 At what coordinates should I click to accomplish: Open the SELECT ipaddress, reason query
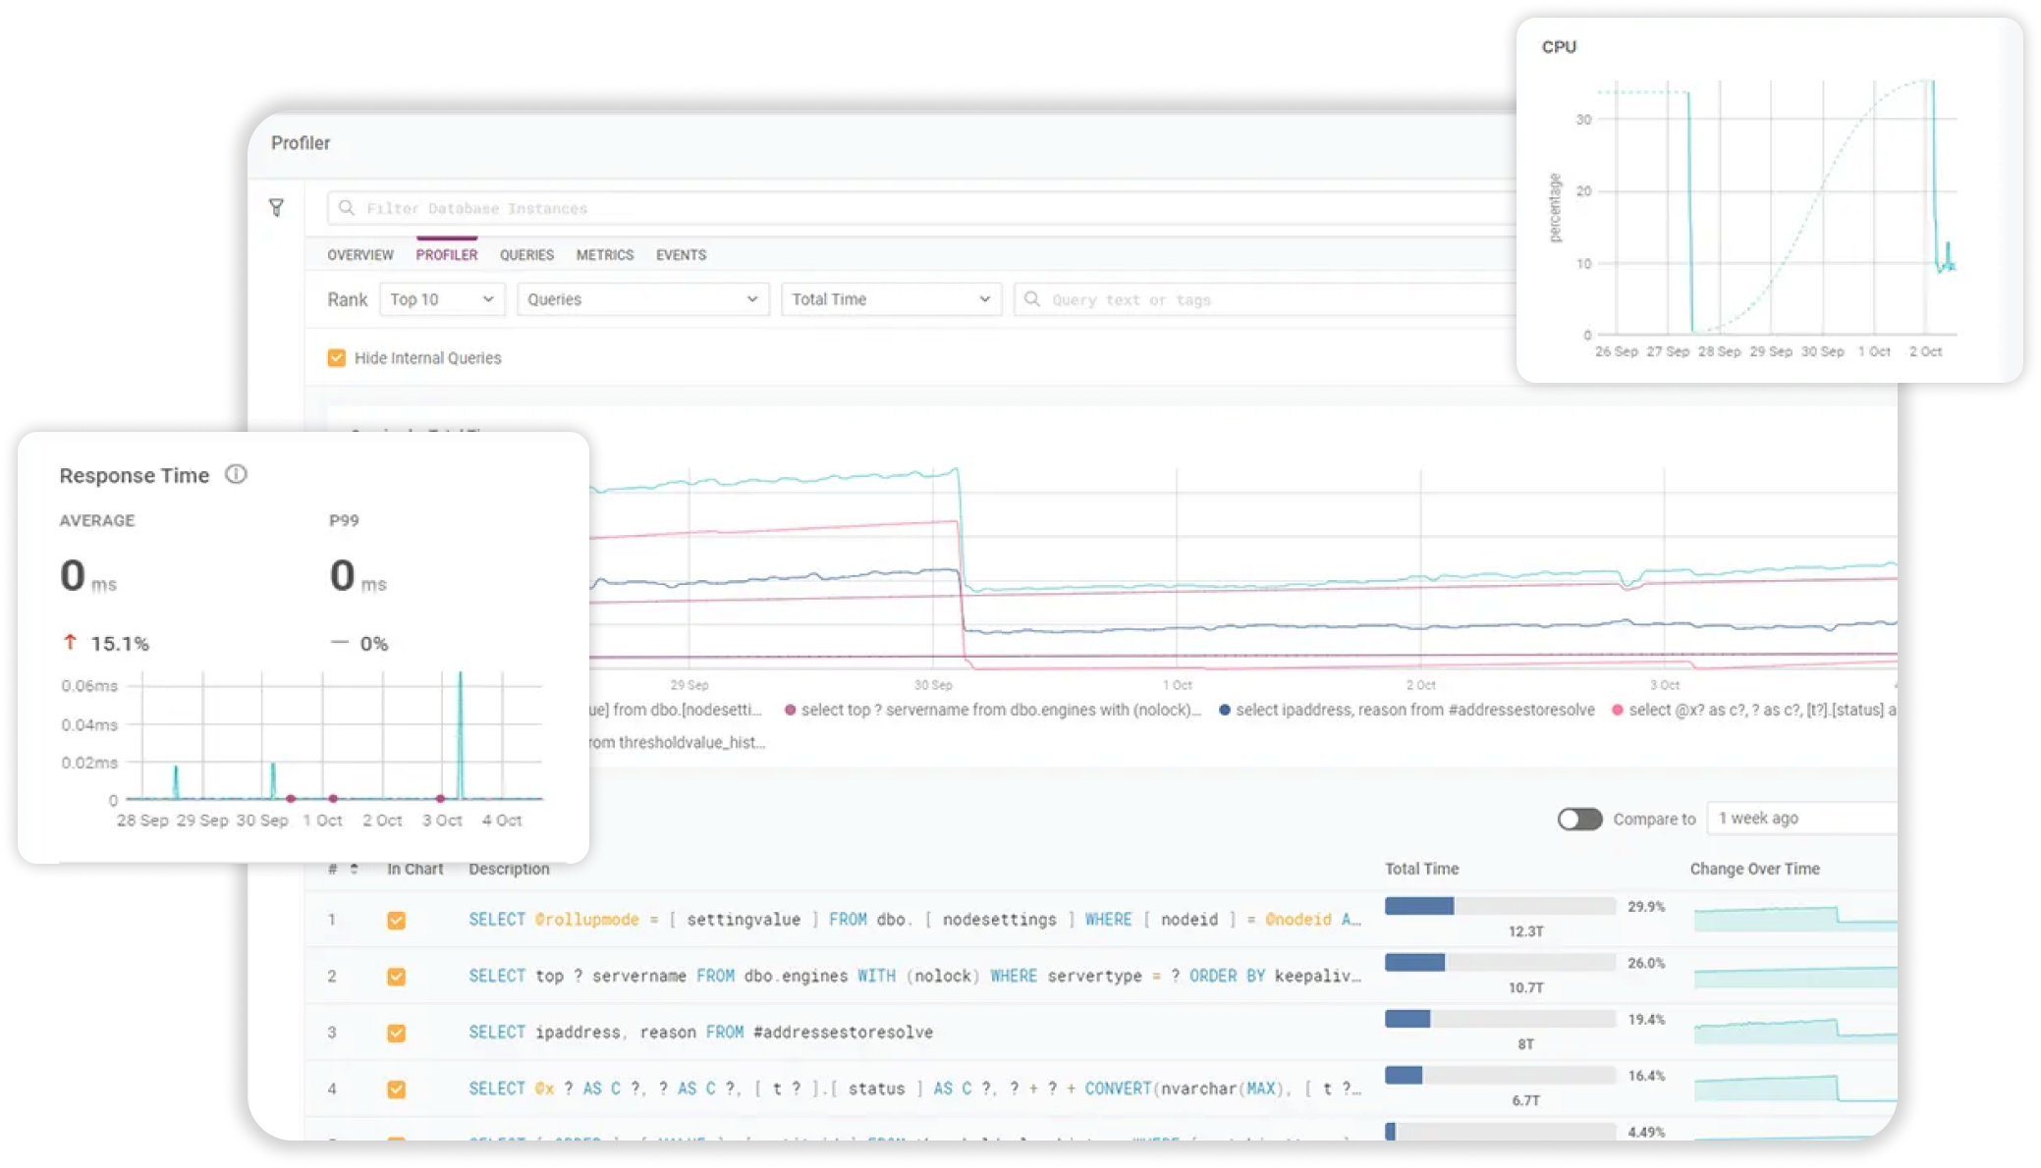point(700,1033)
